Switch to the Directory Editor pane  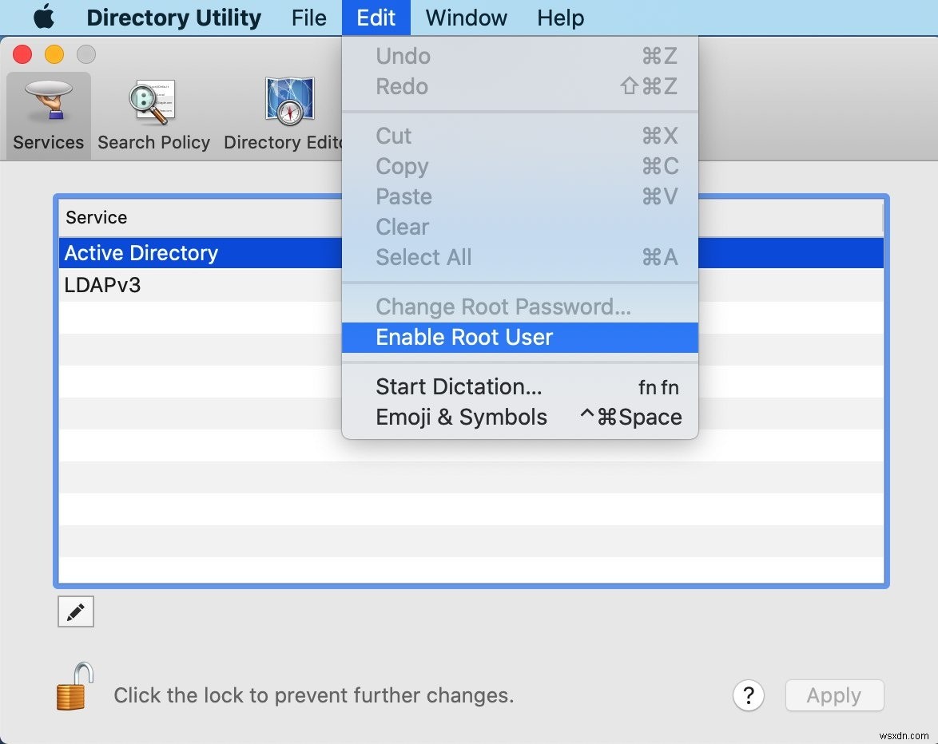286,116
